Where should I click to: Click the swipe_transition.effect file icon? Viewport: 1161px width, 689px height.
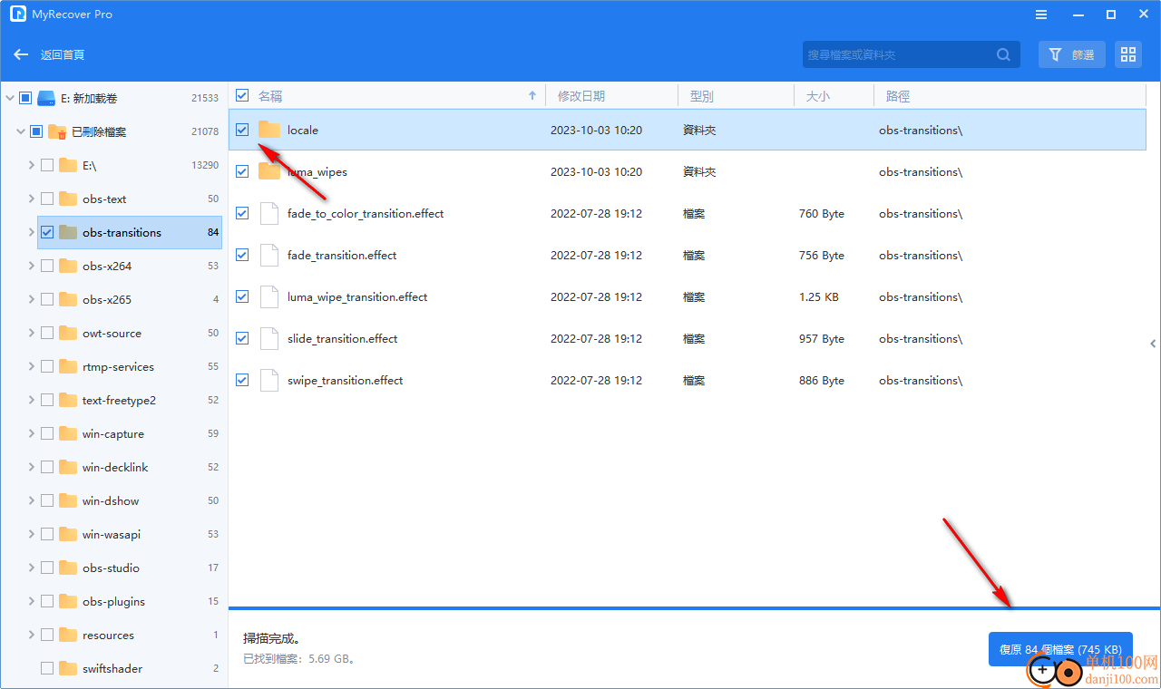coord(268,380)
